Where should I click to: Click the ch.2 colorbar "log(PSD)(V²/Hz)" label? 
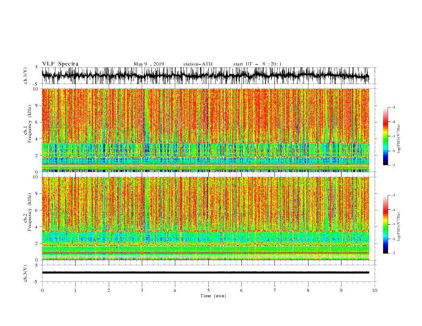pyautogui.click(x=399, y=227)
